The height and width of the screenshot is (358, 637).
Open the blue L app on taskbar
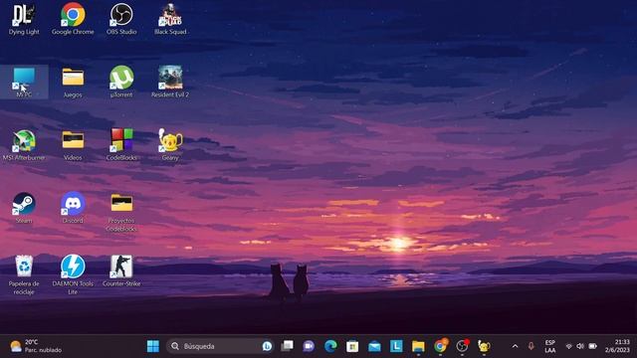396,346
